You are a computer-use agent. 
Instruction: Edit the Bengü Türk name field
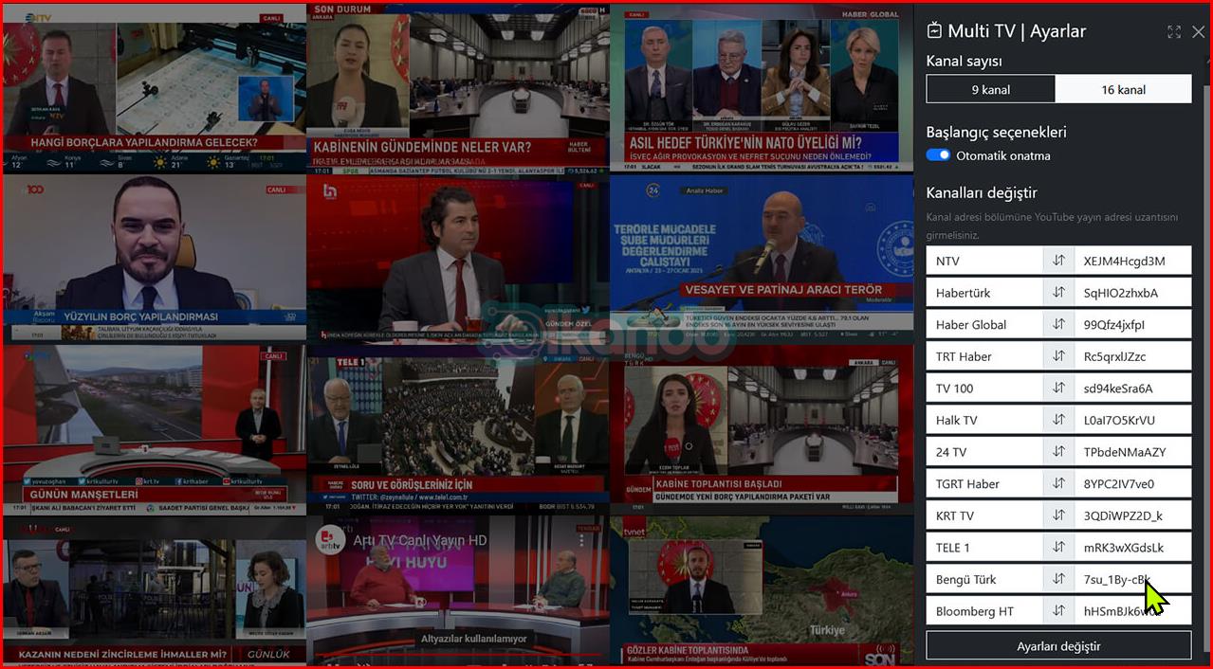coord(984,579)
